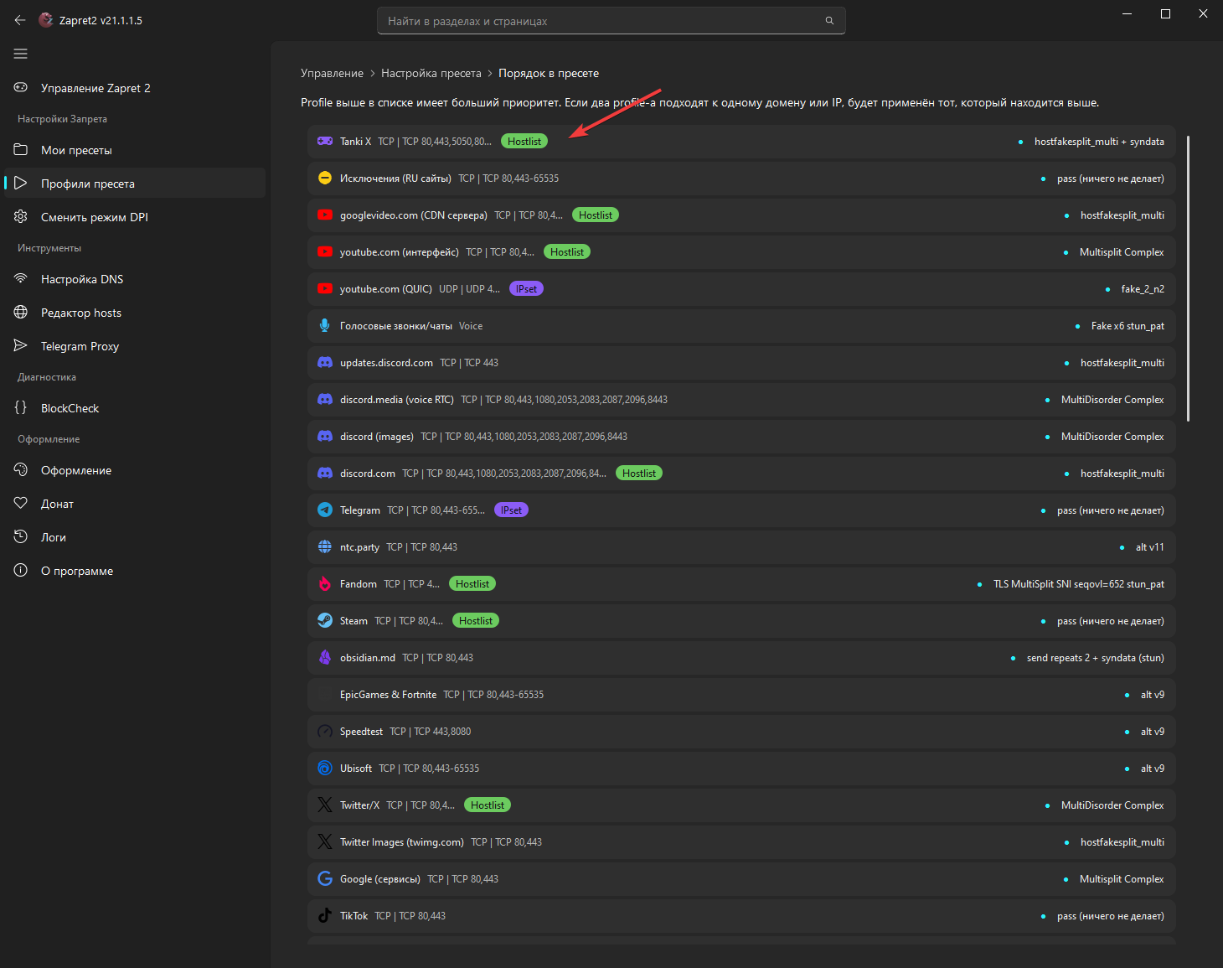Click 'TLS MultiSplit SNI seqovl=652 stun_pat' text
Image resolution: width=1223 pixels, height=968 pixels.
[x=1079, y=584]
